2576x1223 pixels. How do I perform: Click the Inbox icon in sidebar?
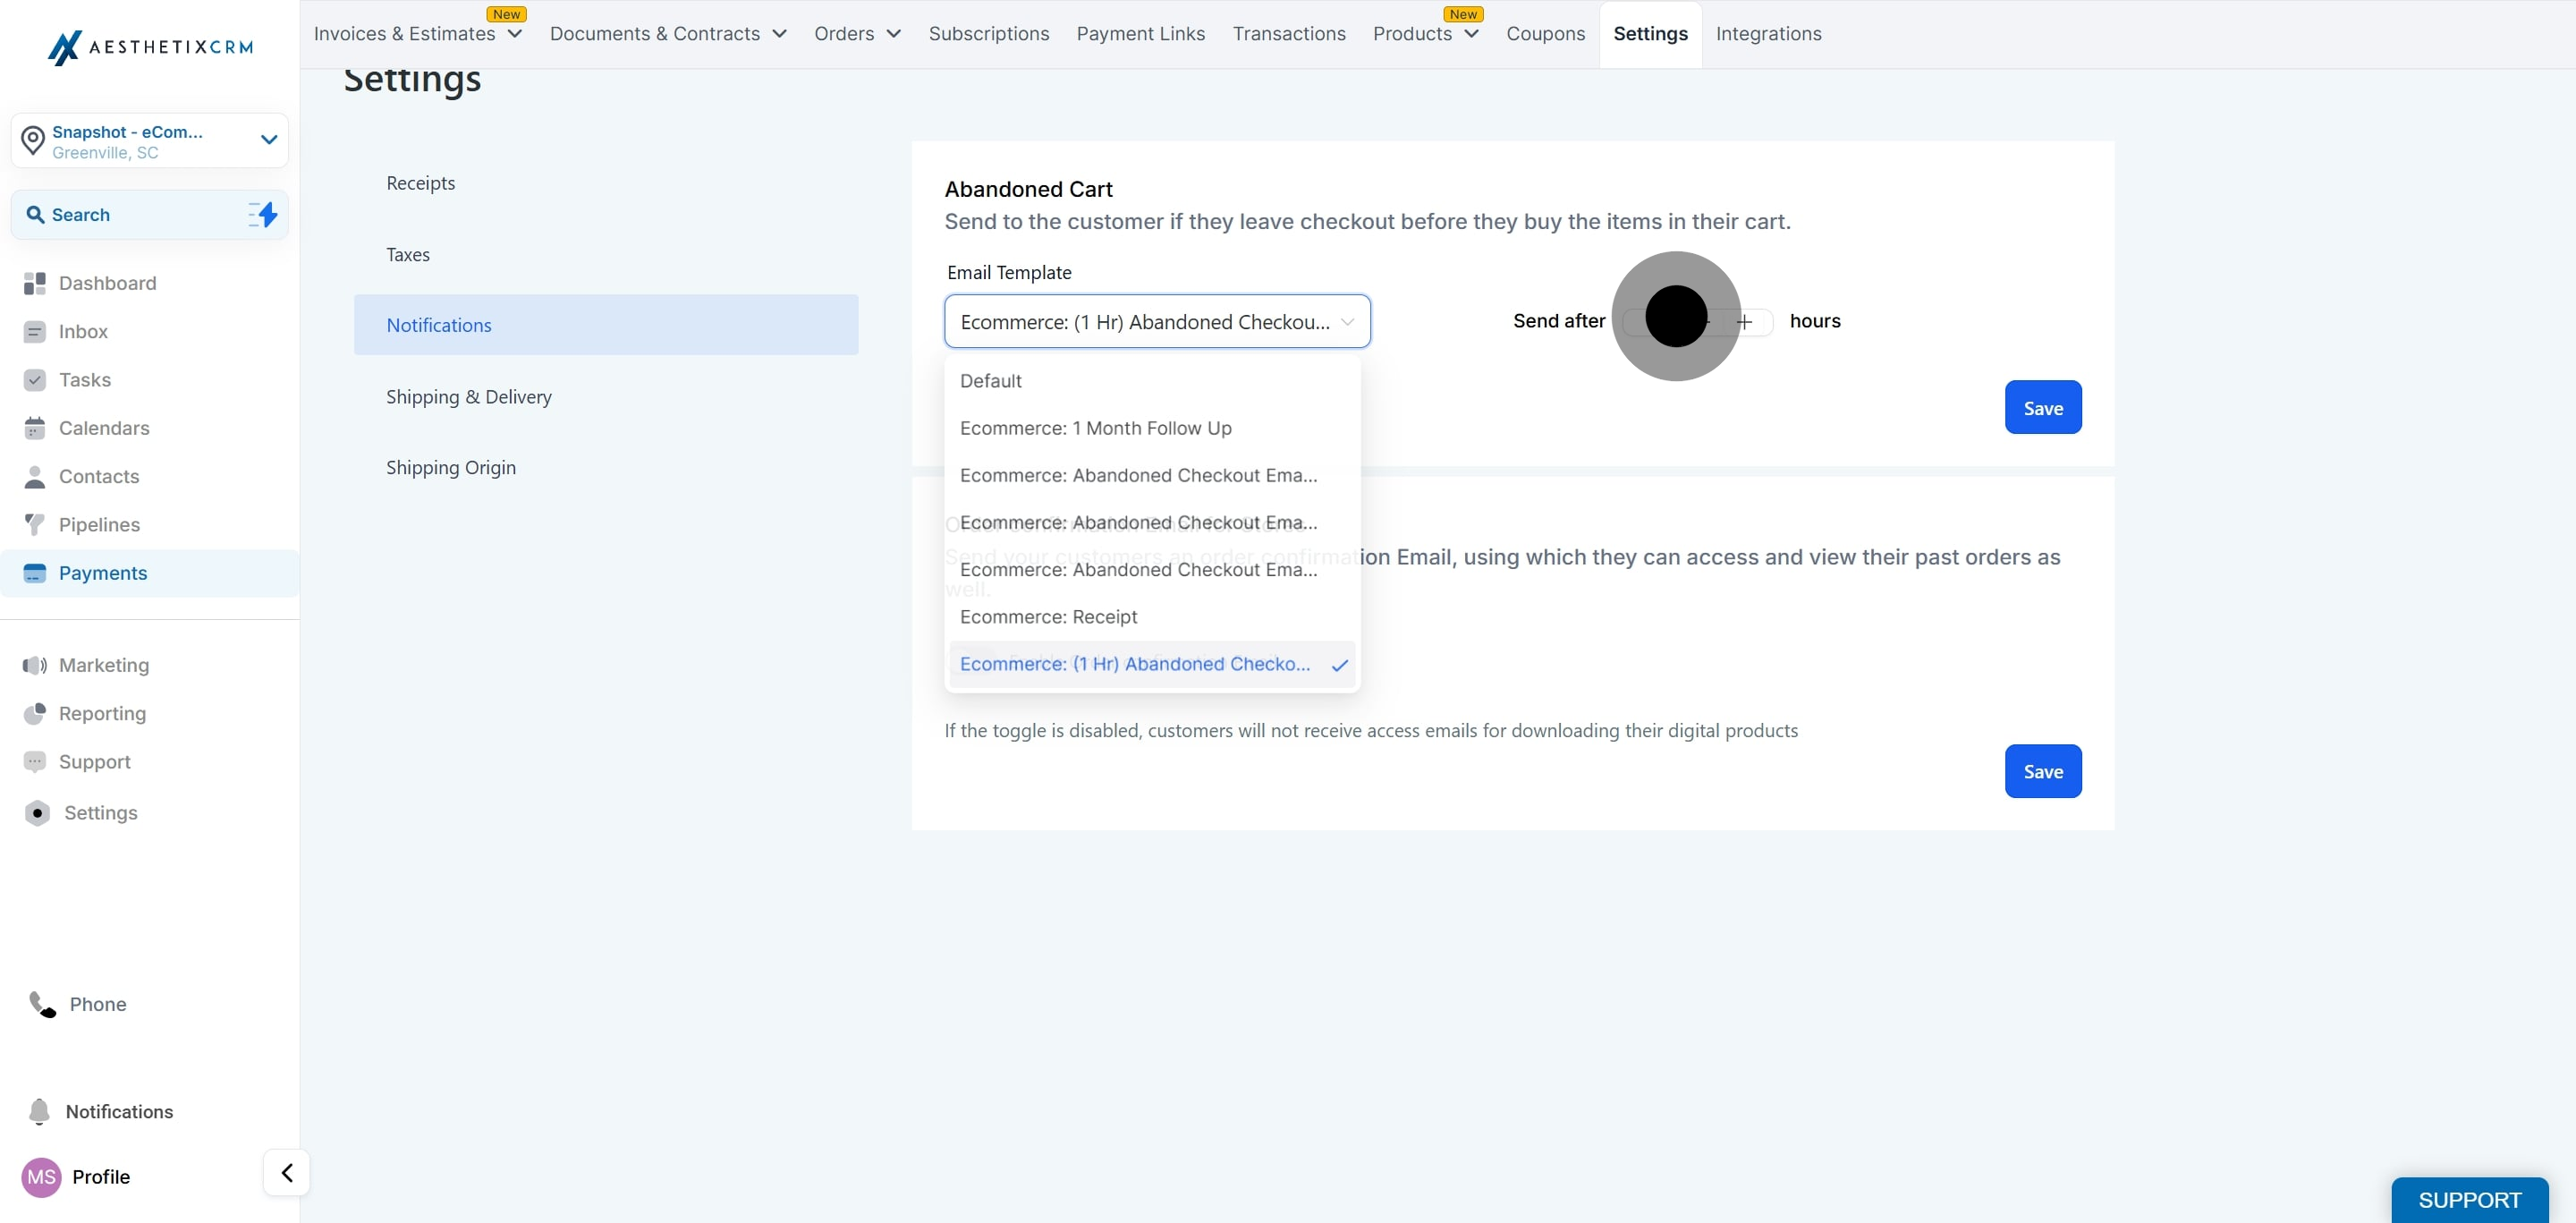[x=34, y=331]
